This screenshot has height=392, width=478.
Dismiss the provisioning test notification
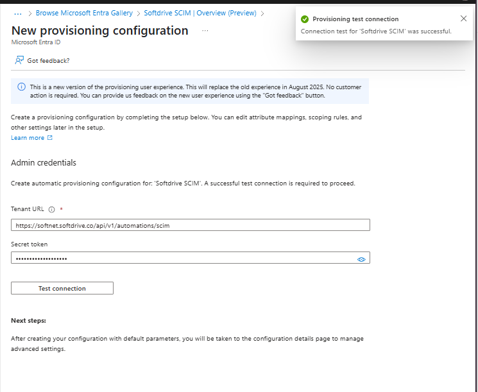coord(463,19)
